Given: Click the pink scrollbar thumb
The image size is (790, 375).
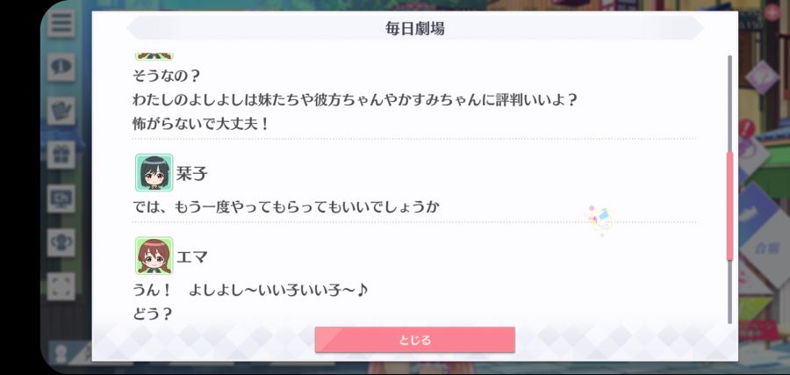Looking at the screenshot, I should [729, 206].
